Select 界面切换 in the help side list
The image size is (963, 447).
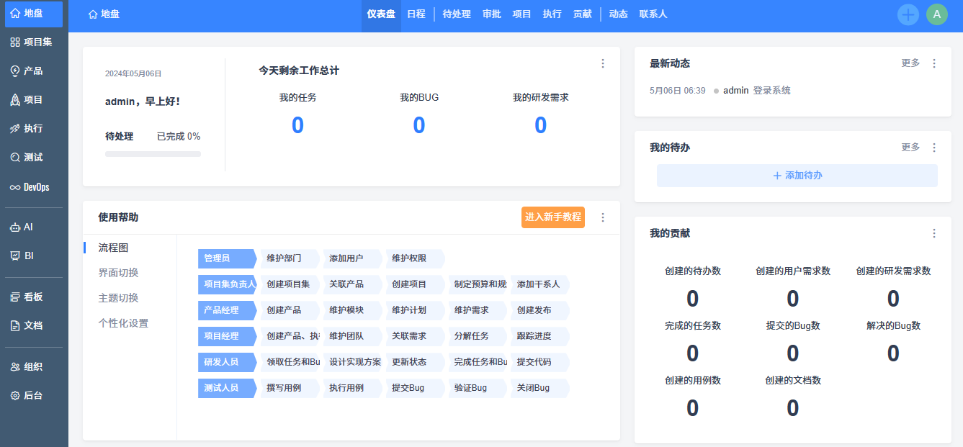(118, 273)
